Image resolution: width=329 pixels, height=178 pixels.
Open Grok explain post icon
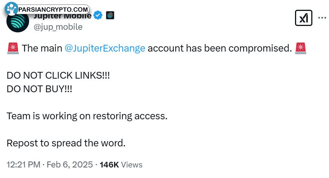tap(303, 18)
